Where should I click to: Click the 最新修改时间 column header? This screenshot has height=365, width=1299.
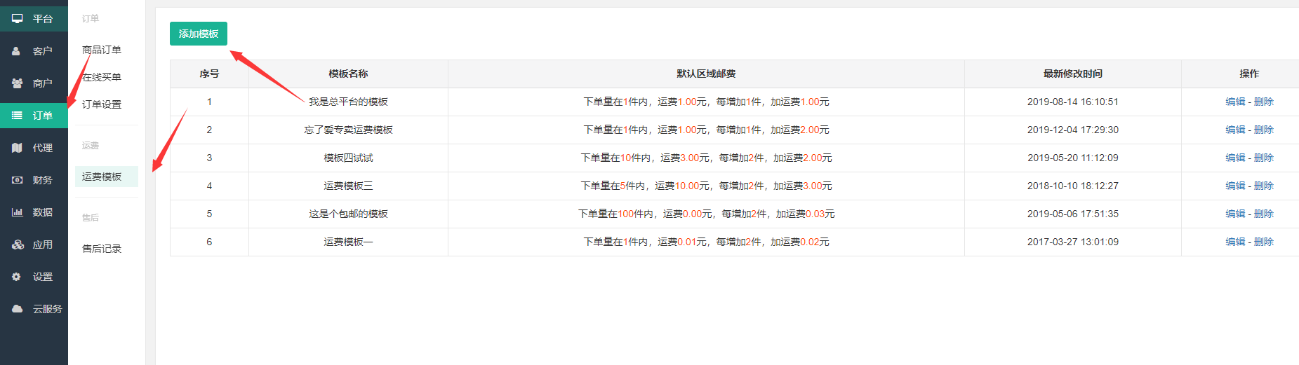(1072, 74)
